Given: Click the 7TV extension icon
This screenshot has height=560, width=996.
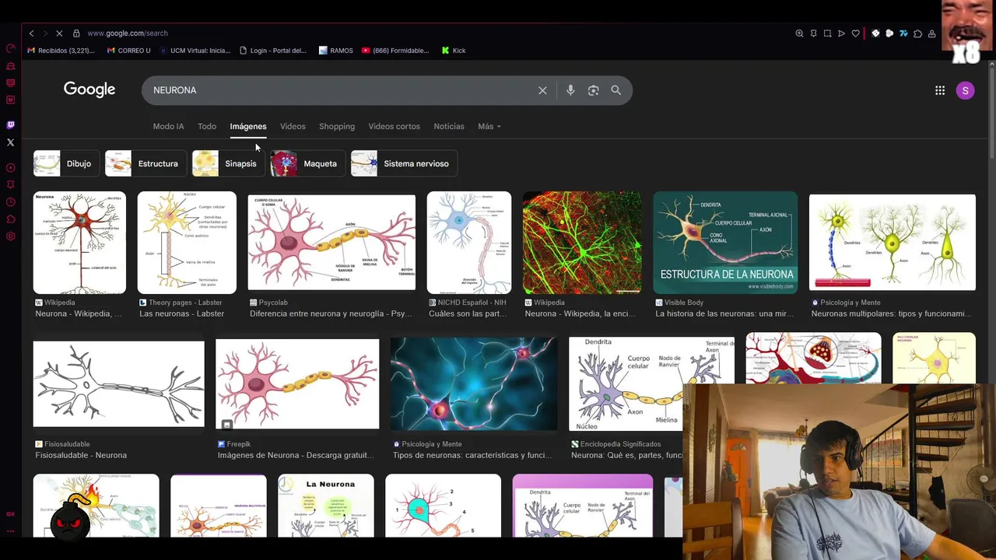Looking at the screenshot, I should (903, 33).
